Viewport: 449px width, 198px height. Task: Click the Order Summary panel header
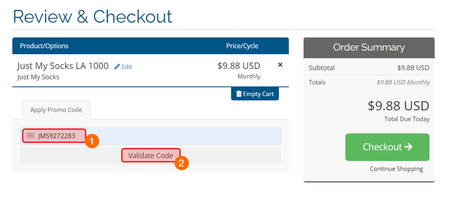pos(369,47)
